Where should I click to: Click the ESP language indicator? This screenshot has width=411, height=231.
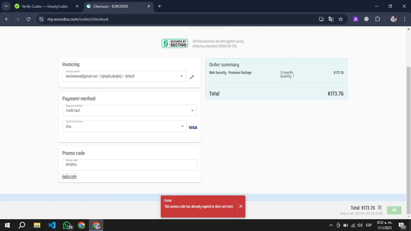click(x=369, y=225)
